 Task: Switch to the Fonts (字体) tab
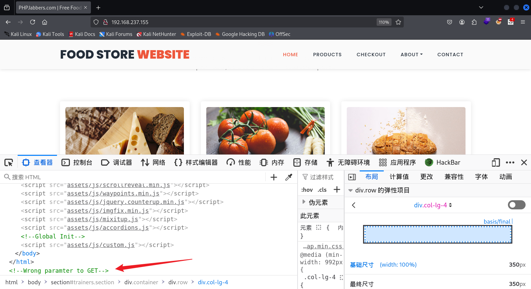481,177
